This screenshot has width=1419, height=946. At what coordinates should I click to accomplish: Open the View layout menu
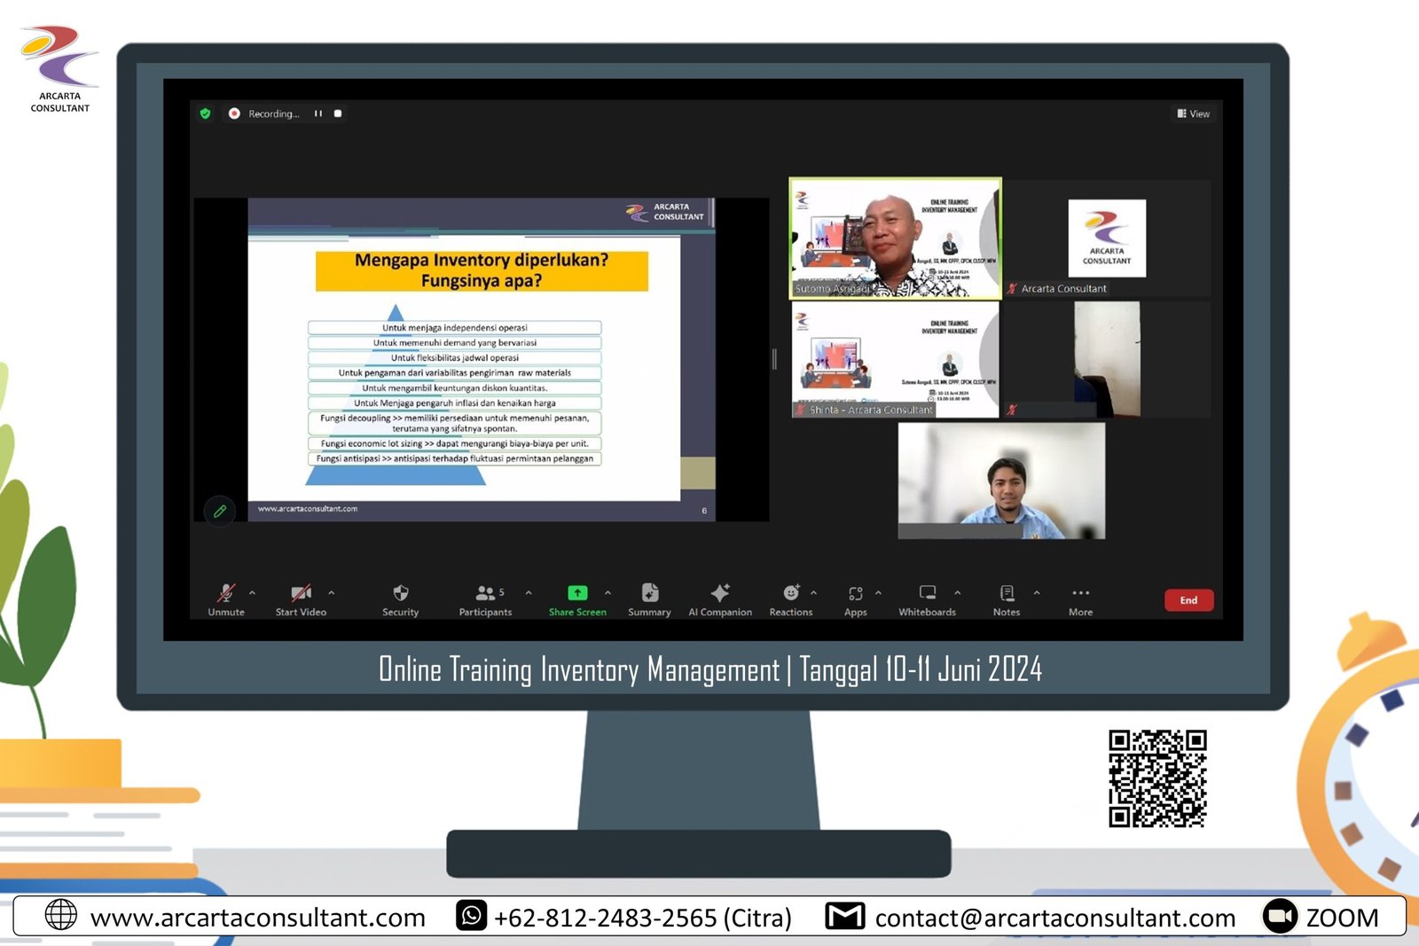pyautogui.click(x=1194, y=113)
